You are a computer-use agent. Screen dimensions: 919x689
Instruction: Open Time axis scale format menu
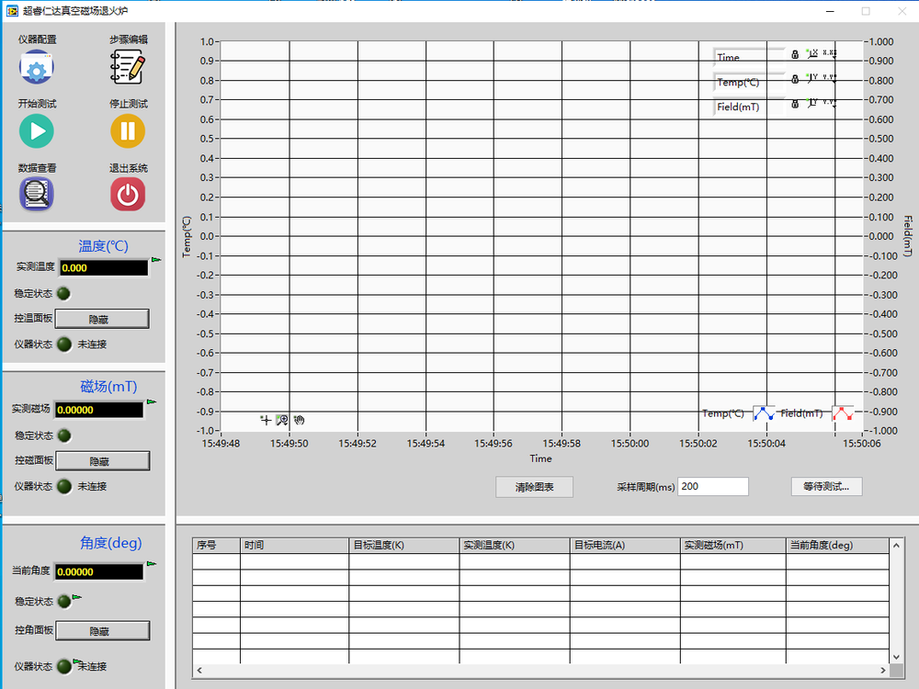[x=829, y=54]
